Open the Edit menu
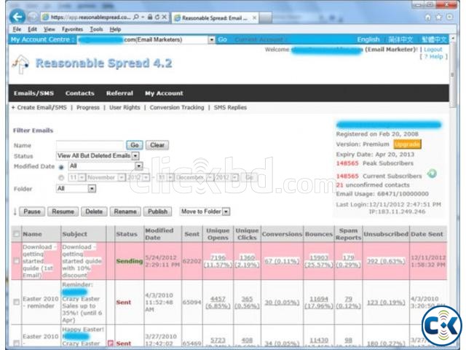This screenshot has width=466, height=350. click(32, 29)
